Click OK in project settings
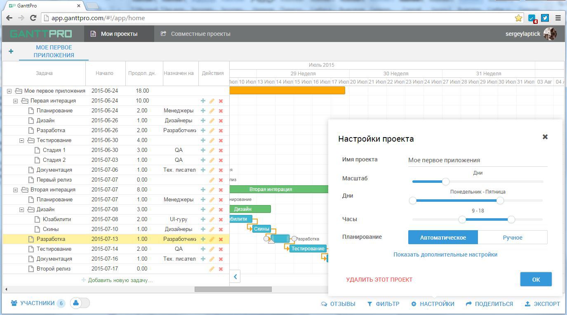This screenshot has height=315, width=567. click(536, 279)
